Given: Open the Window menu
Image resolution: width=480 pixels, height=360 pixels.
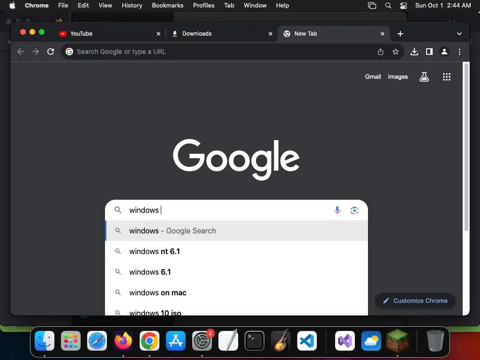Looking at the screenshot, I should 255,5.
